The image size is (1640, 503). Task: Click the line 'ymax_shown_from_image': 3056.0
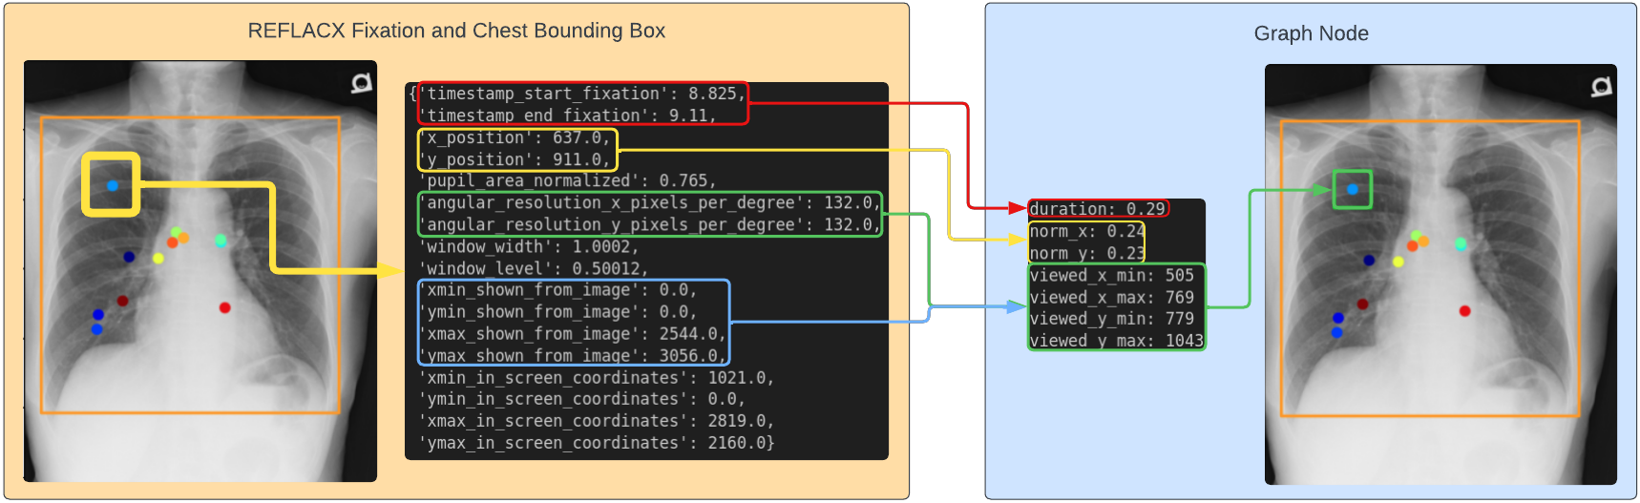(x=572, y=356)
